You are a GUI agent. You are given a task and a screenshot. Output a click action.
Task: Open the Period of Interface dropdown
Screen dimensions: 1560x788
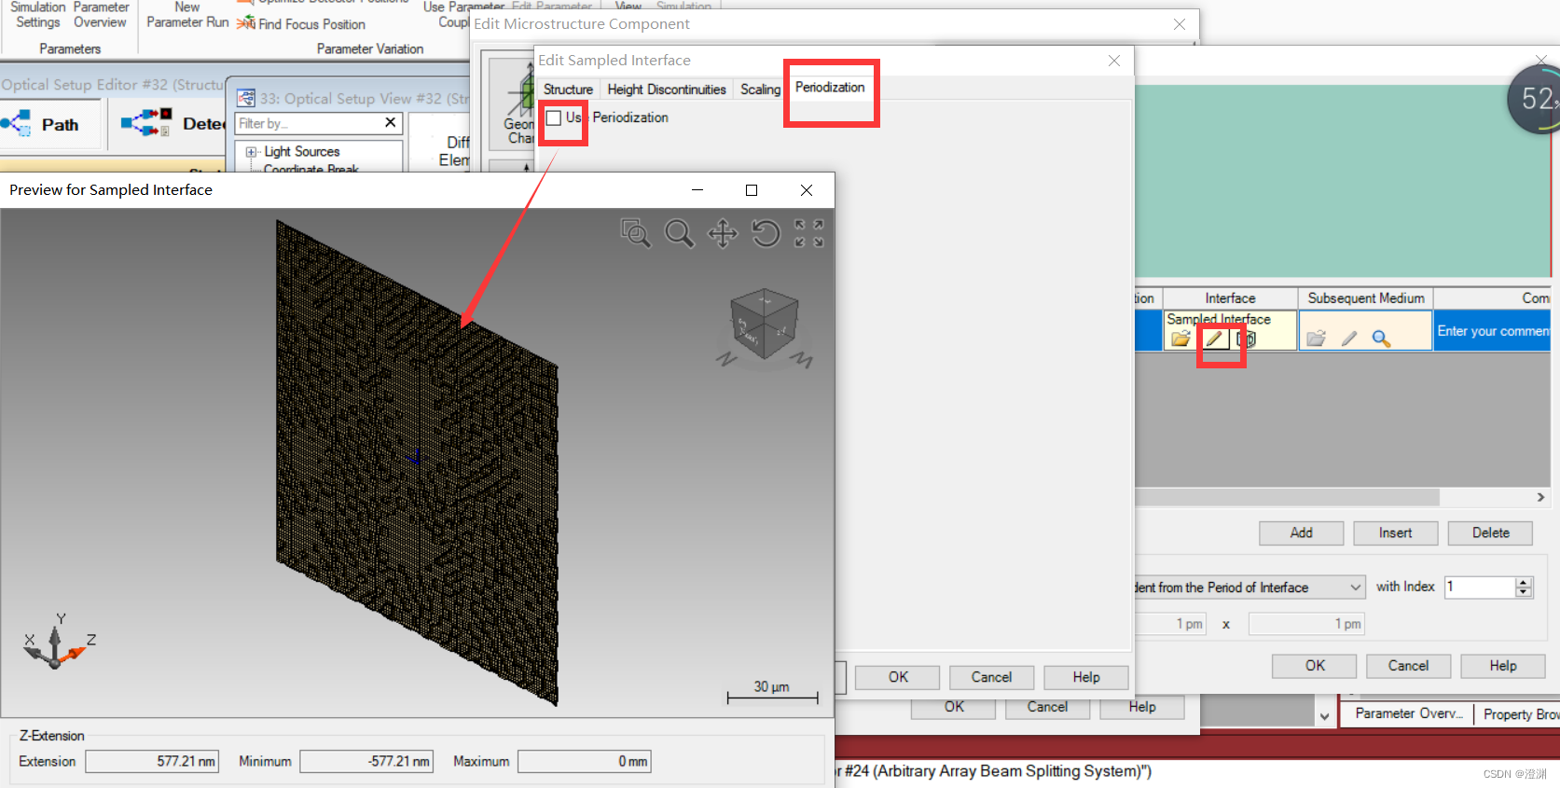tap(1355, 588)
